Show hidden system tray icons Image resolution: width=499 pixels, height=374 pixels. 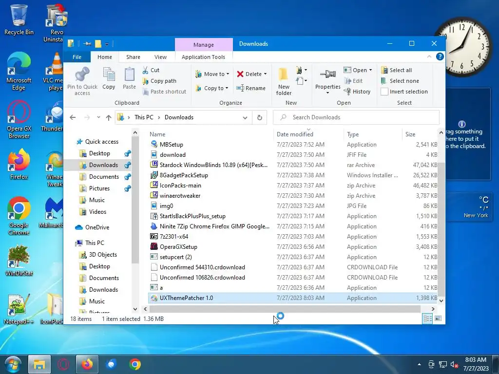[x=419, y=364]
